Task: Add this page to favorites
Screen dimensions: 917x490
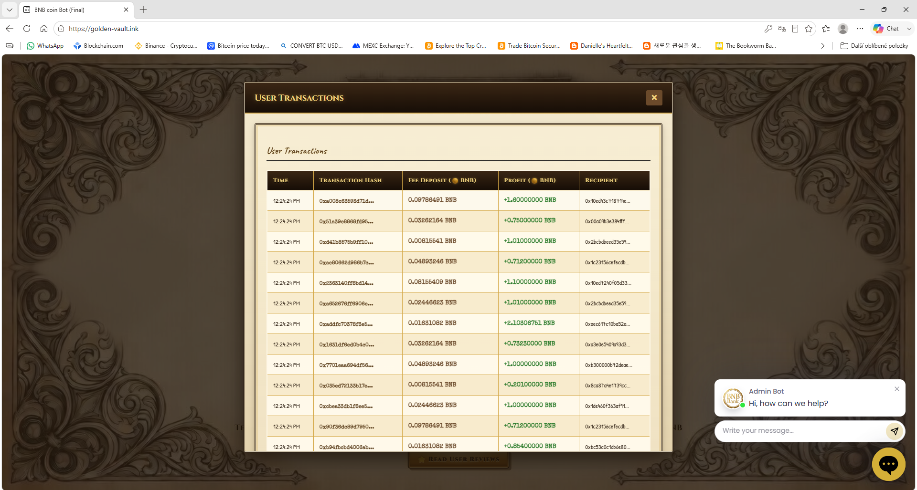Action: pos(809,29)
